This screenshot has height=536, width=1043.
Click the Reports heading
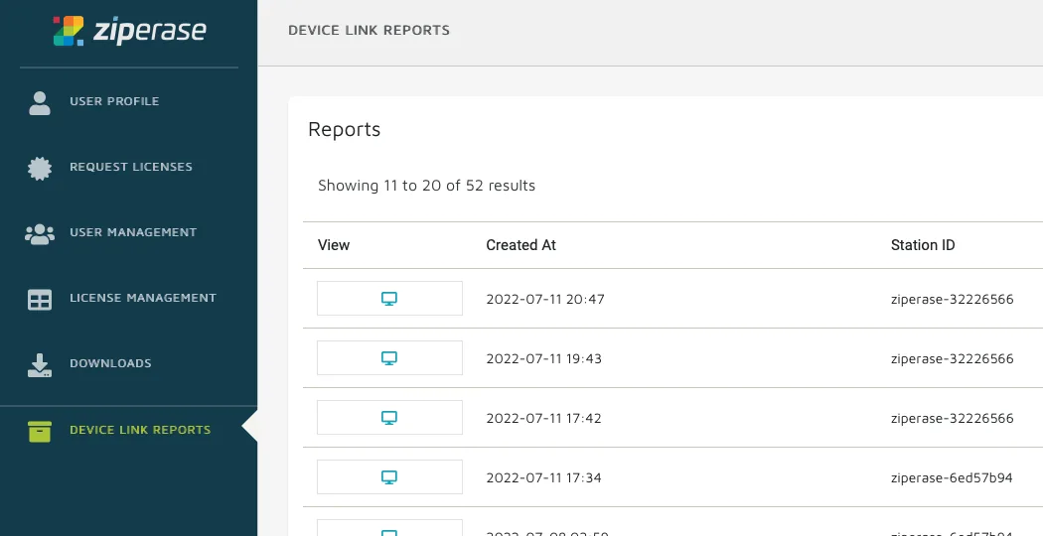coord(344,129)
